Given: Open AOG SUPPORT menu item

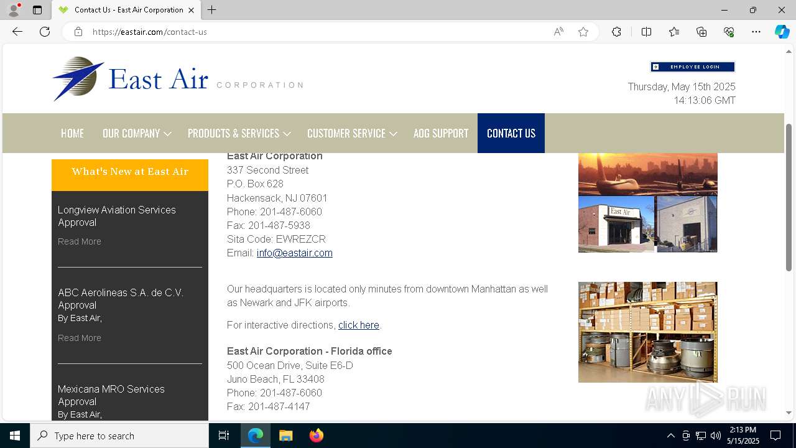Looking at the screenshot, I should (441, 133).
